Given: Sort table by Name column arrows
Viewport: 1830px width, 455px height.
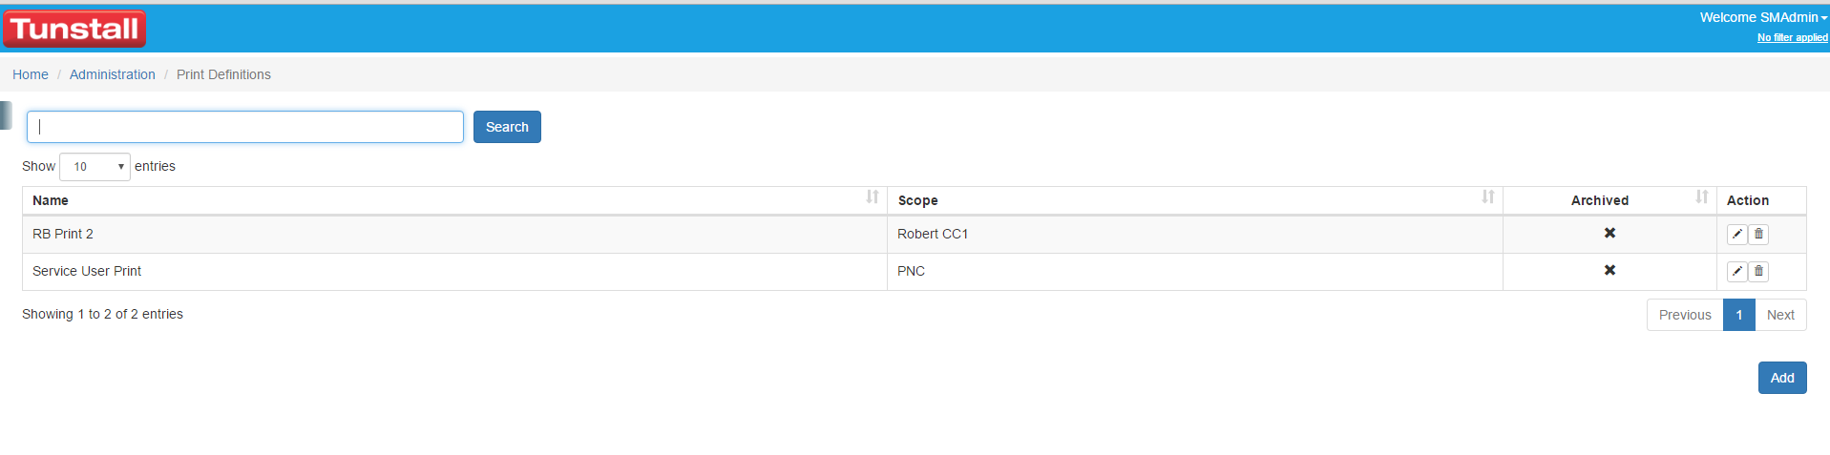Looking at the screenshot, I should pyautogui.click(x=873, y=197).
